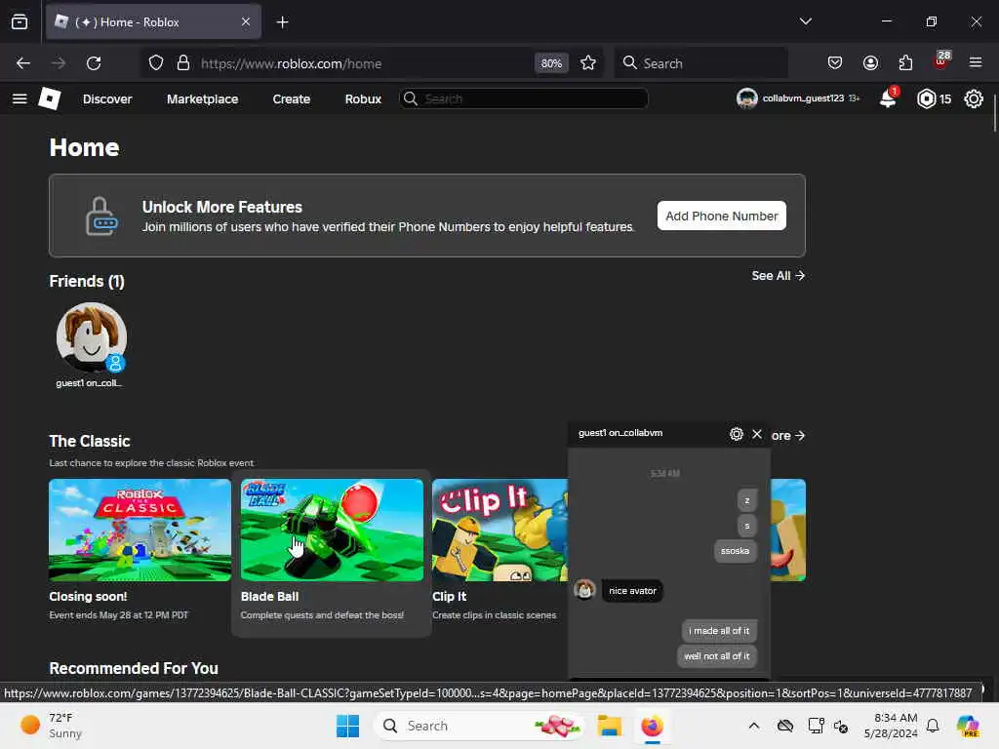The image size is (999, 749).
Task: Expand list all tabs dropdown arrow
Action: (x=805, y=21)
